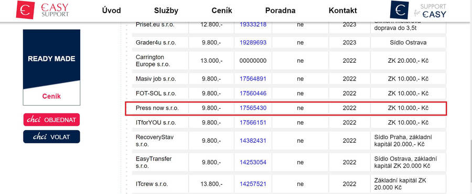Click the 13.000,- price for Carrington Europe
This screenshot has height=194, width=472.
pos(211,61)
